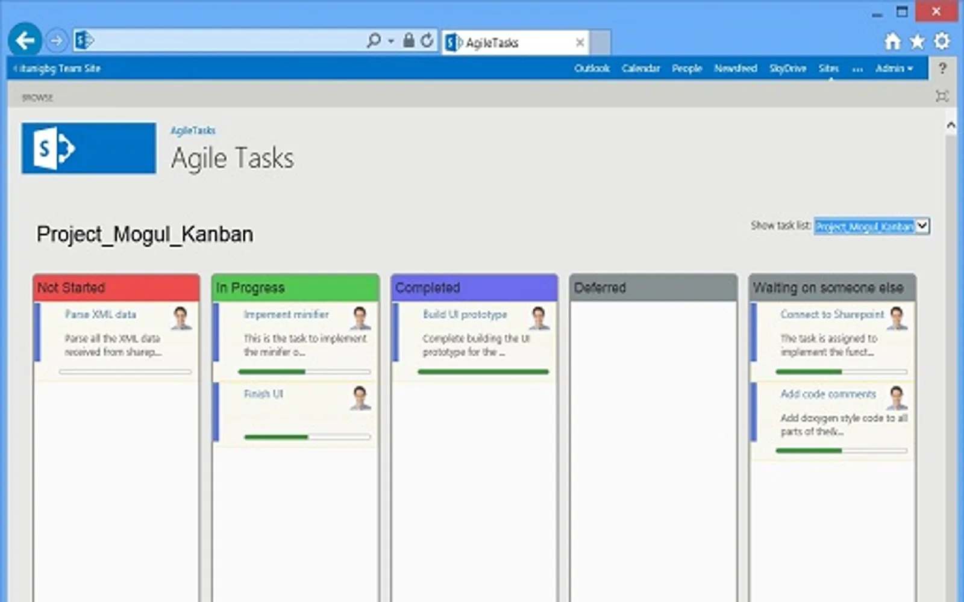Click the ellipsis more-links button
The image size is (964, 602).
[857, 69]
